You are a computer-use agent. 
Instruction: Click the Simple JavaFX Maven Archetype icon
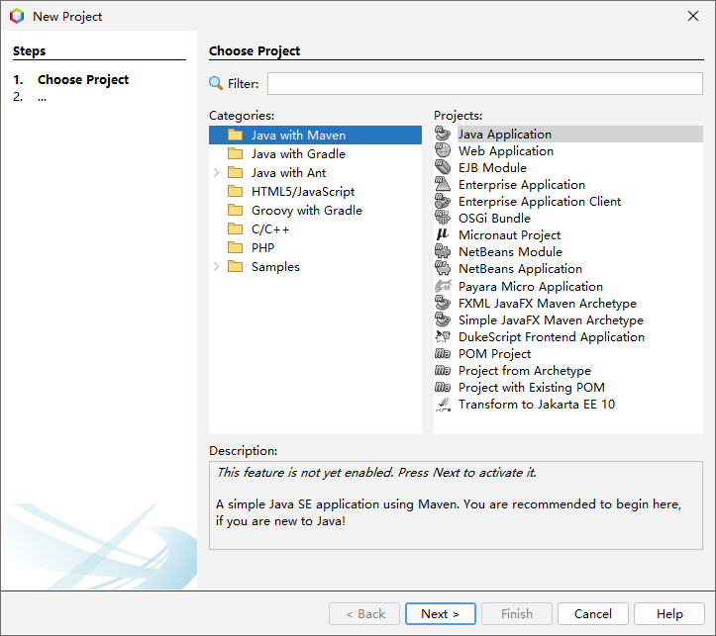click(443, 320)
